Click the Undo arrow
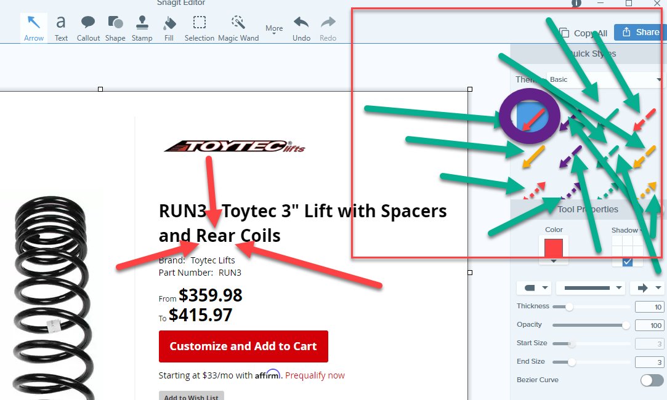 tap(301, 28)
